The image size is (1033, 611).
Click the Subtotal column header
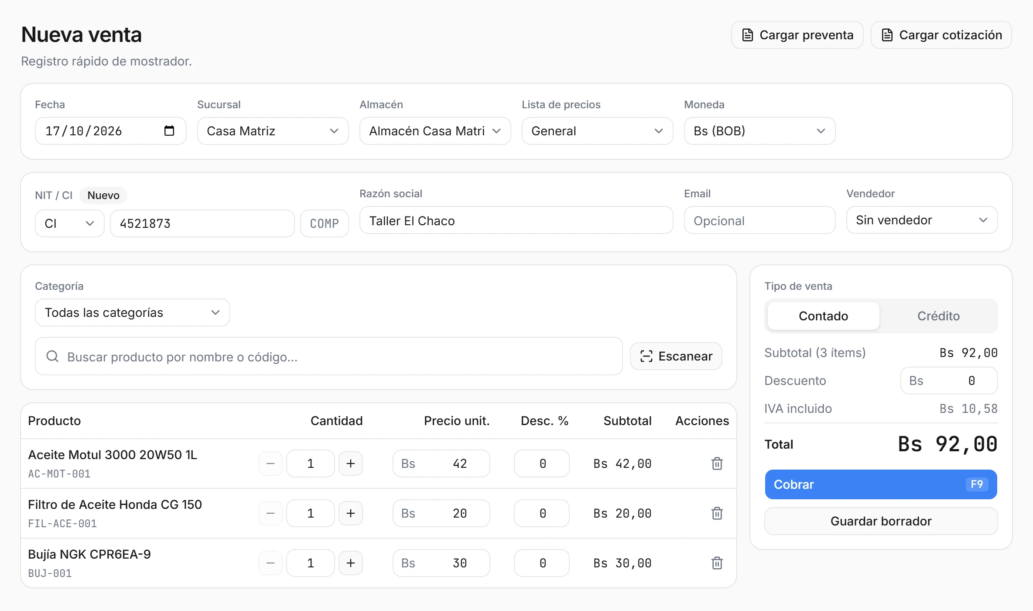pyautogui.click(x=627, y=421)
